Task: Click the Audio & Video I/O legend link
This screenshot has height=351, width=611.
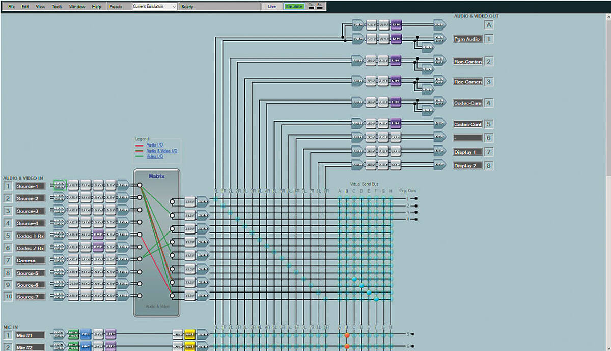Action: coord(162,151)
